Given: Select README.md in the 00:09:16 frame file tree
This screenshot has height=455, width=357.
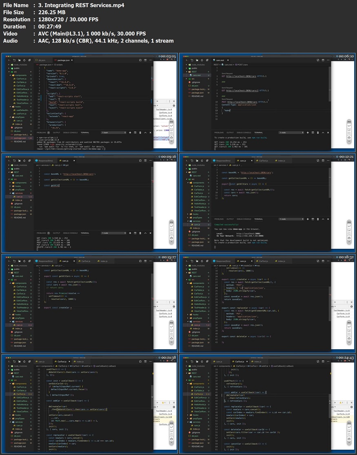Looking at the screenshot, I should (20, 218).
